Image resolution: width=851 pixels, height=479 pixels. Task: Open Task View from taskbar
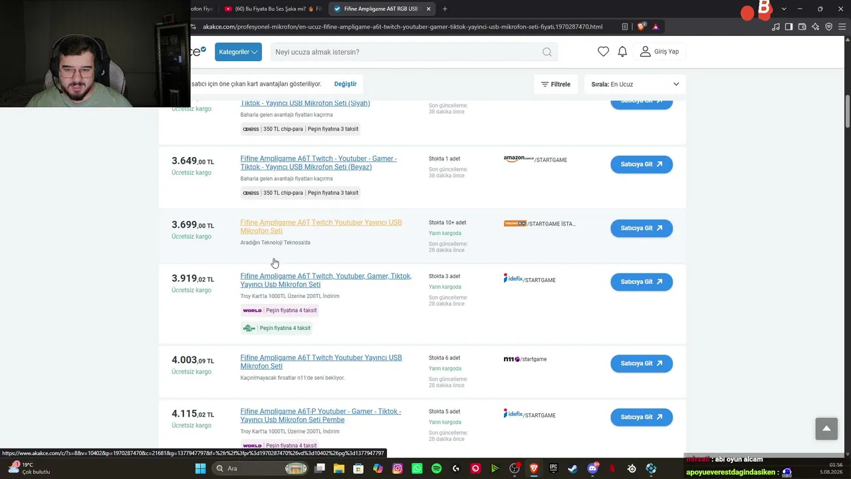pos(320,468)
